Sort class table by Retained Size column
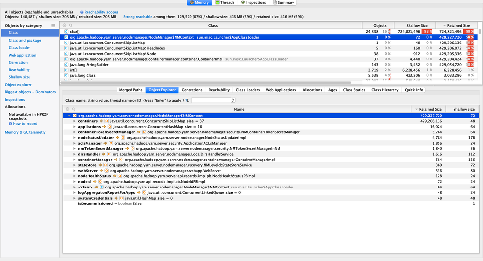The height and width of the screenshot is (261, 483). 456,25
